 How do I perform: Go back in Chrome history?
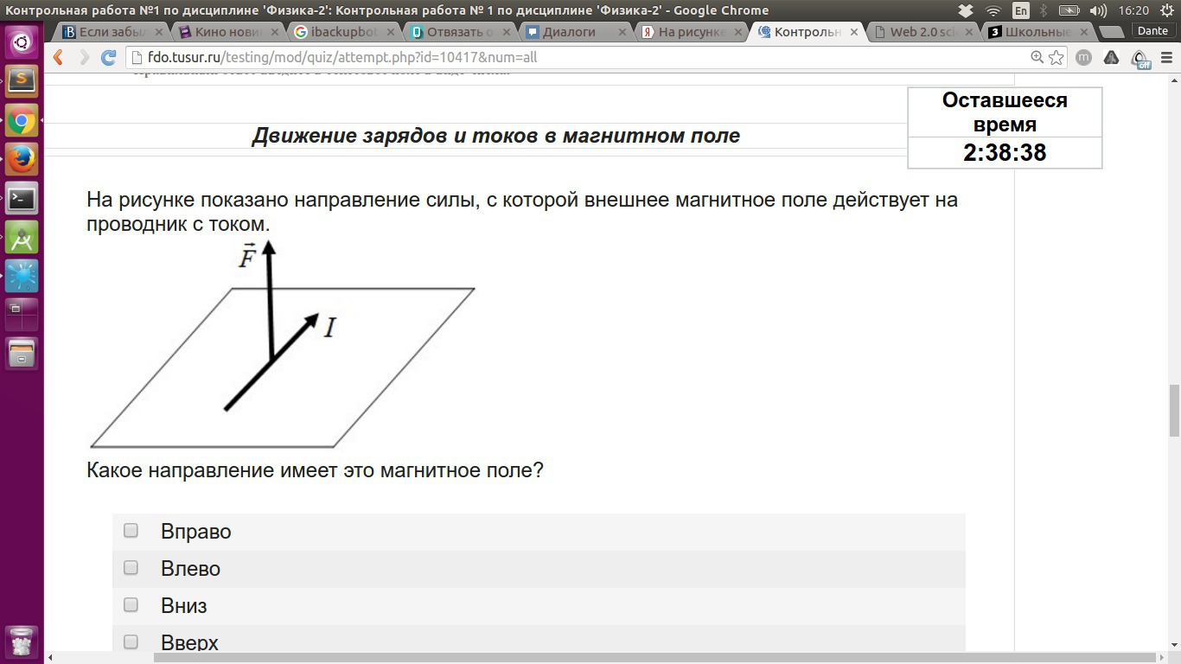pyautogui.click(x=59, y=58)
